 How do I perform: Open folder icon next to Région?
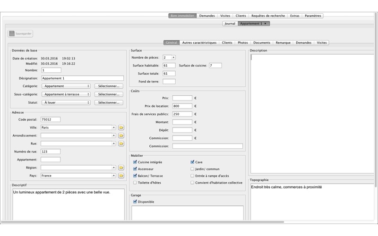click(121, 168)
